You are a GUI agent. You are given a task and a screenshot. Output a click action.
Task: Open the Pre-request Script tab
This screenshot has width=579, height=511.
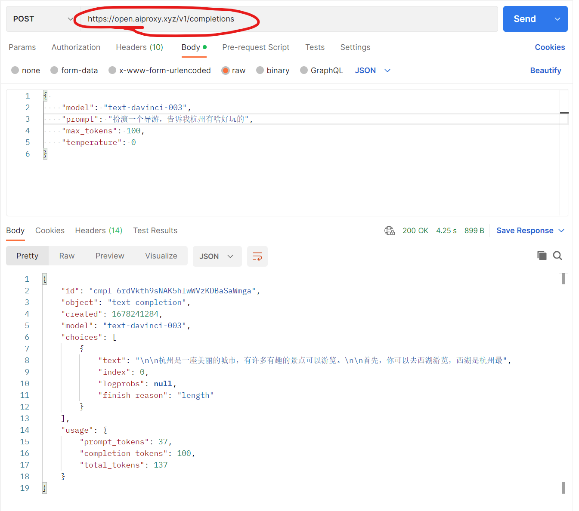pyautogui.click(x=256, y=47)
